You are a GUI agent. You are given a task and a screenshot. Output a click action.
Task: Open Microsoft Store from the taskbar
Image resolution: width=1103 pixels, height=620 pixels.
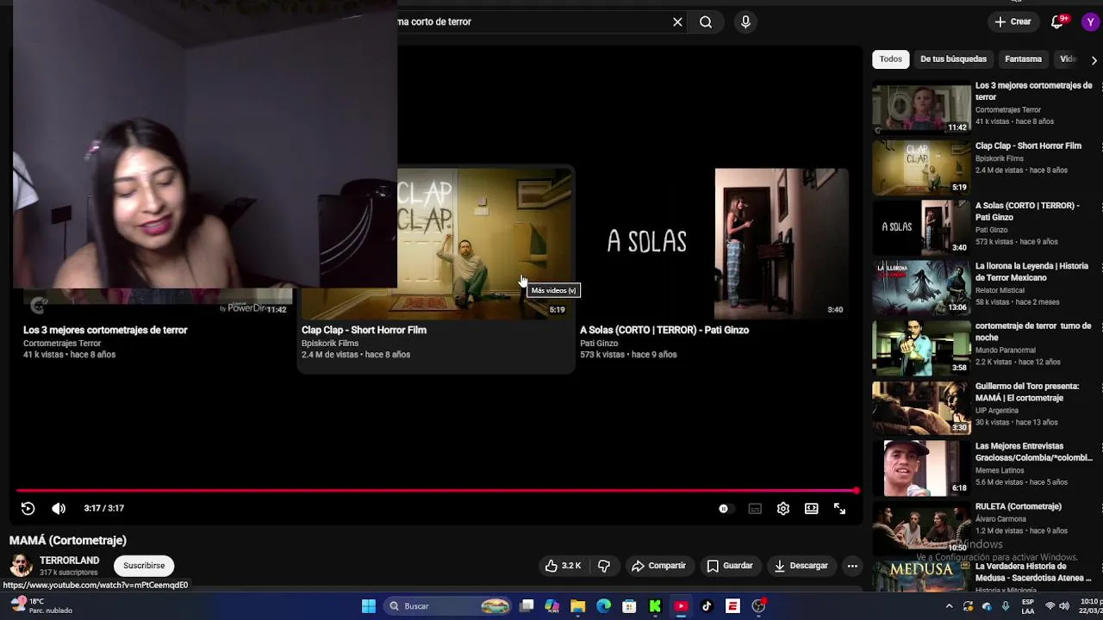630,606
